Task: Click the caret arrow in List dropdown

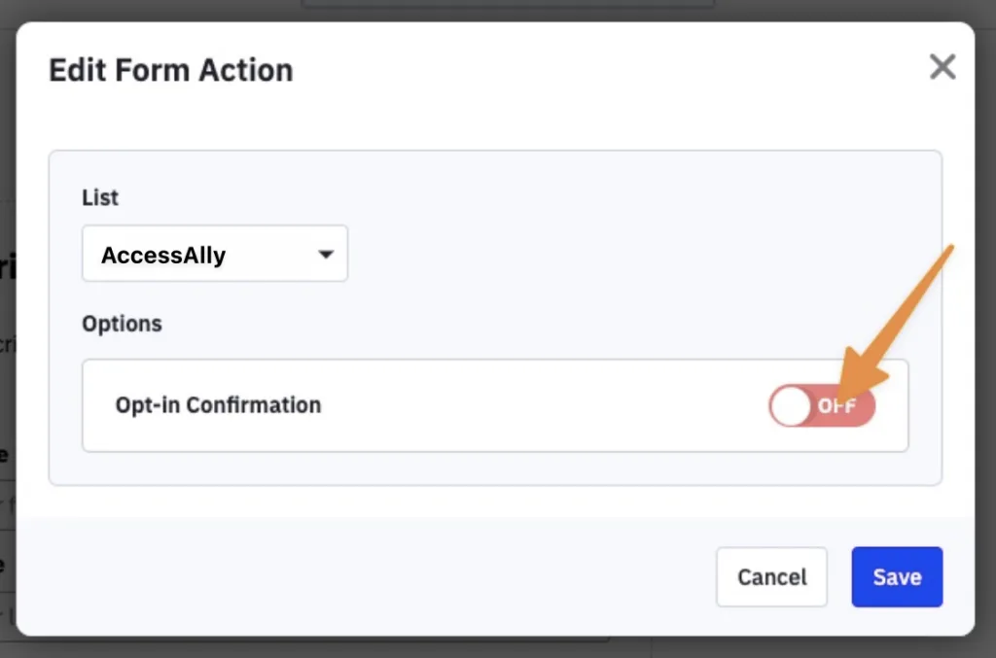Action: tap(326, 255)
